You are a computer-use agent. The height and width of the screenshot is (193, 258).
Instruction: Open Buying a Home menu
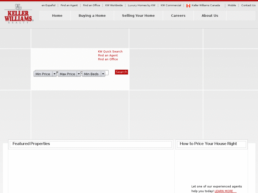pyautogui.click(x=92, y=16)
